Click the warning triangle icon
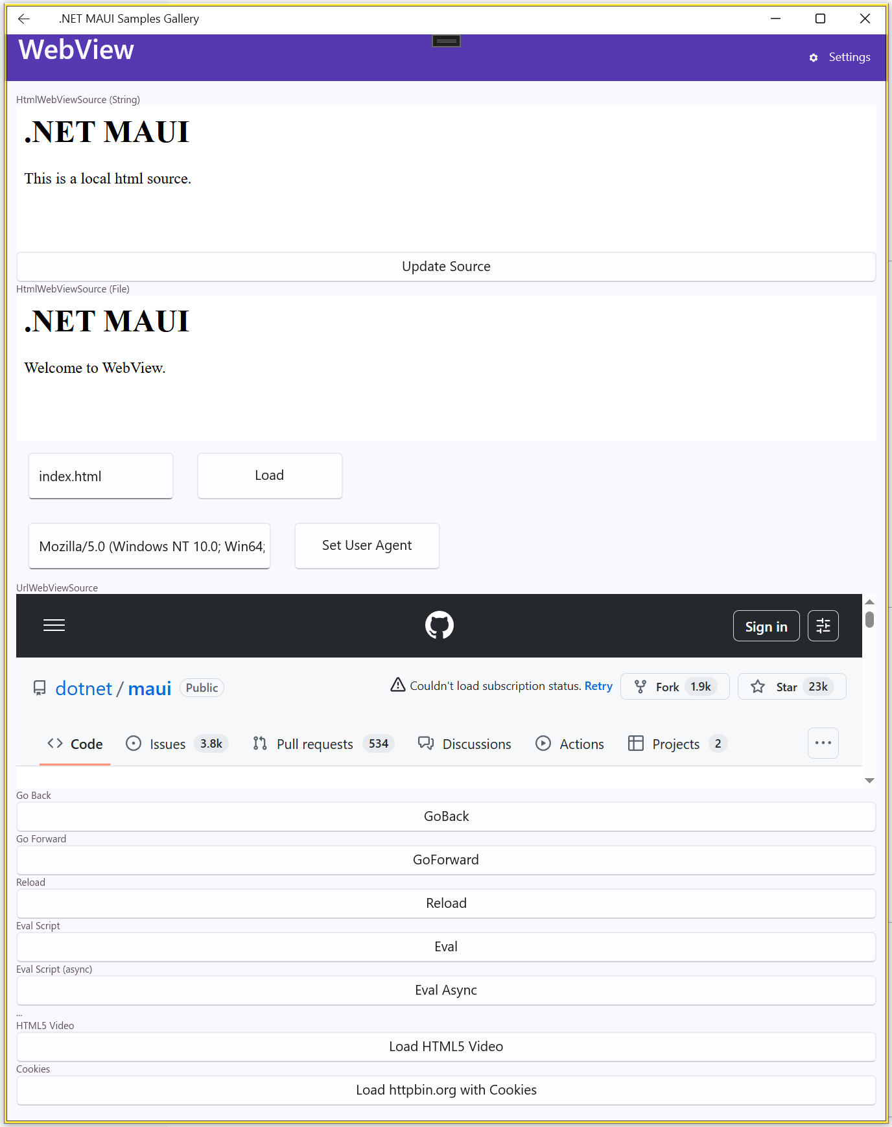892x1127 pixels. coord(397,685)
